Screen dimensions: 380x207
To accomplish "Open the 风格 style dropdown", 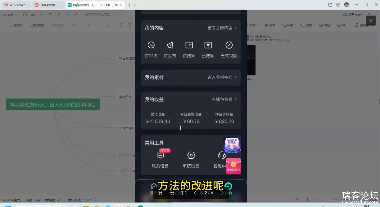I will click(289, 25).
